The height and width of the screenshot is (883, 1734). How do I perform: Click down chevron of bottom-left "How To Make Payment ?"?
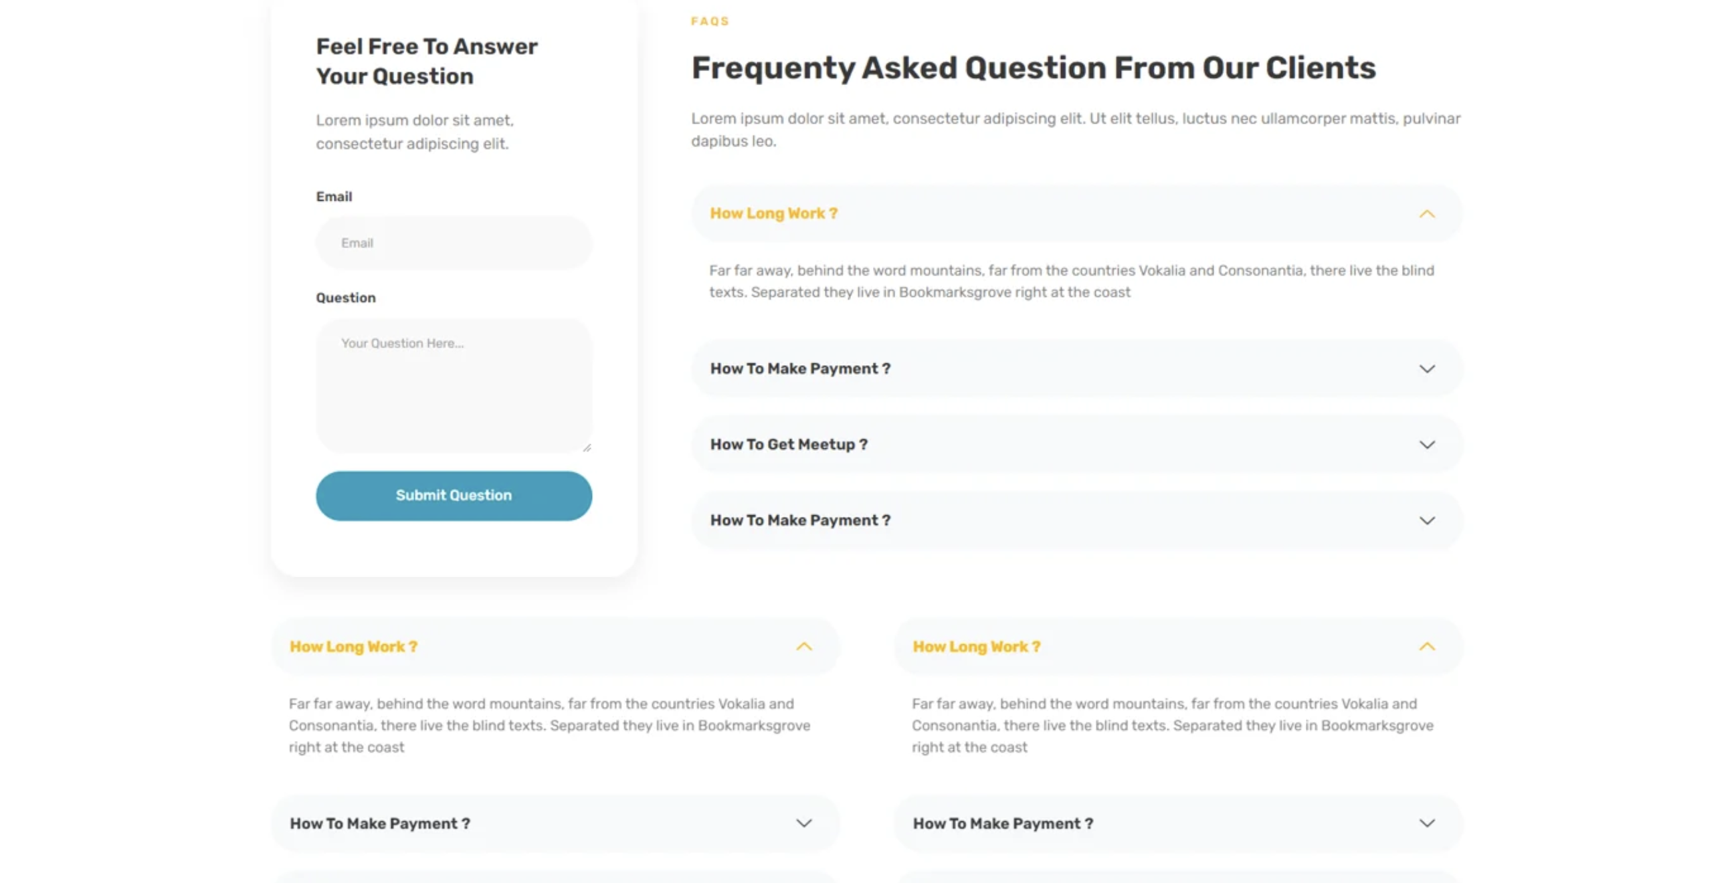point(803,823)
